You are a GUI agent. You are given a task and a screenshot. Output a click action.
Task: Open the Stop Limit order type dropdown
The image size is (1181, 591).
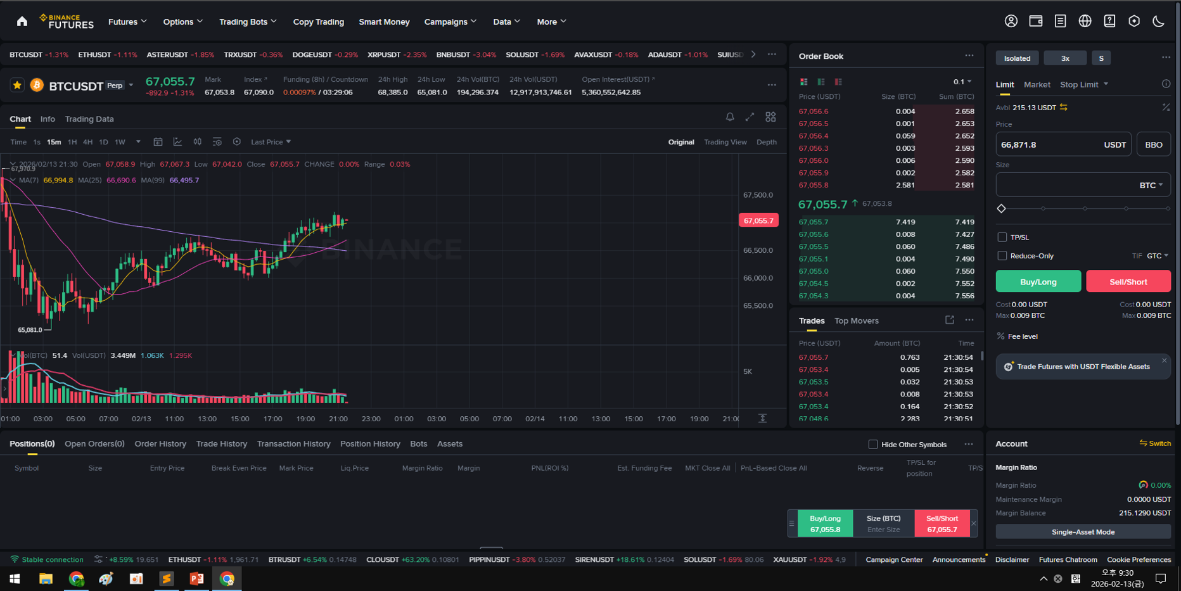(x=1084, y=84)
